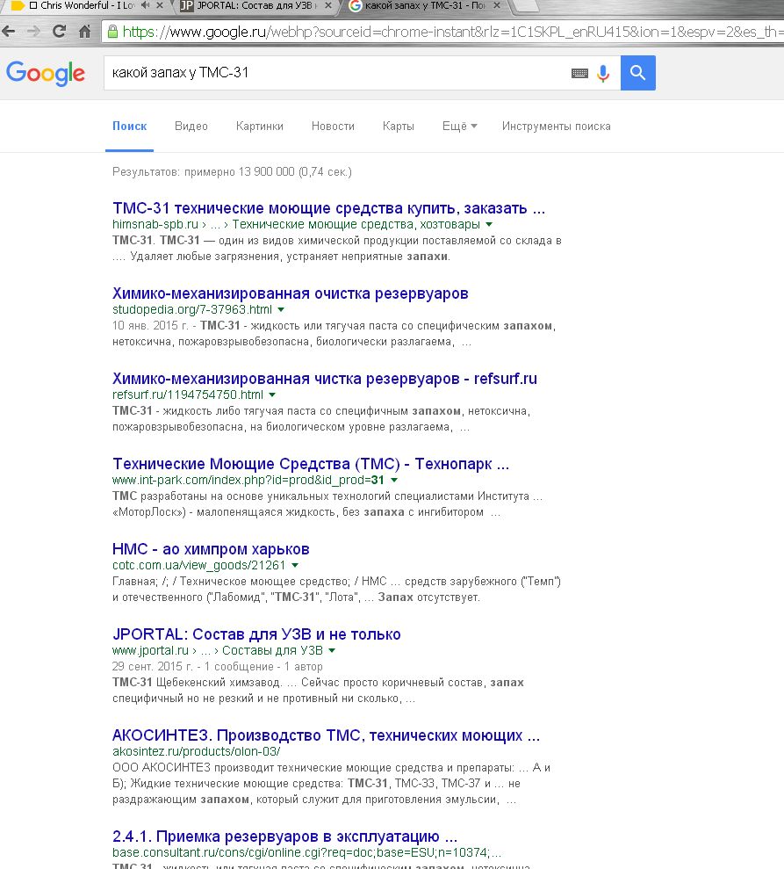
Task: Click the 29 сент. 2015 г. date text
Action: click(x=152, y=667)
